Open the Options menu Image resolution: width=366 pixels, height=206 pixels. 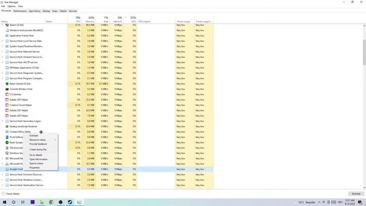pos(11,6)
